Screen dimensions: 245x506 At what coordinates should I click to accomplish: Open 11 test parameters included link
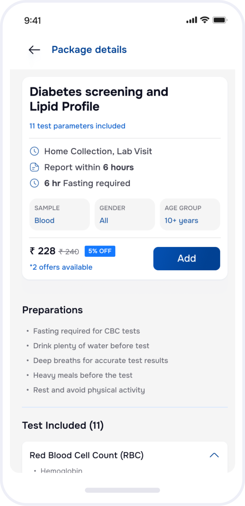point(78,126)
